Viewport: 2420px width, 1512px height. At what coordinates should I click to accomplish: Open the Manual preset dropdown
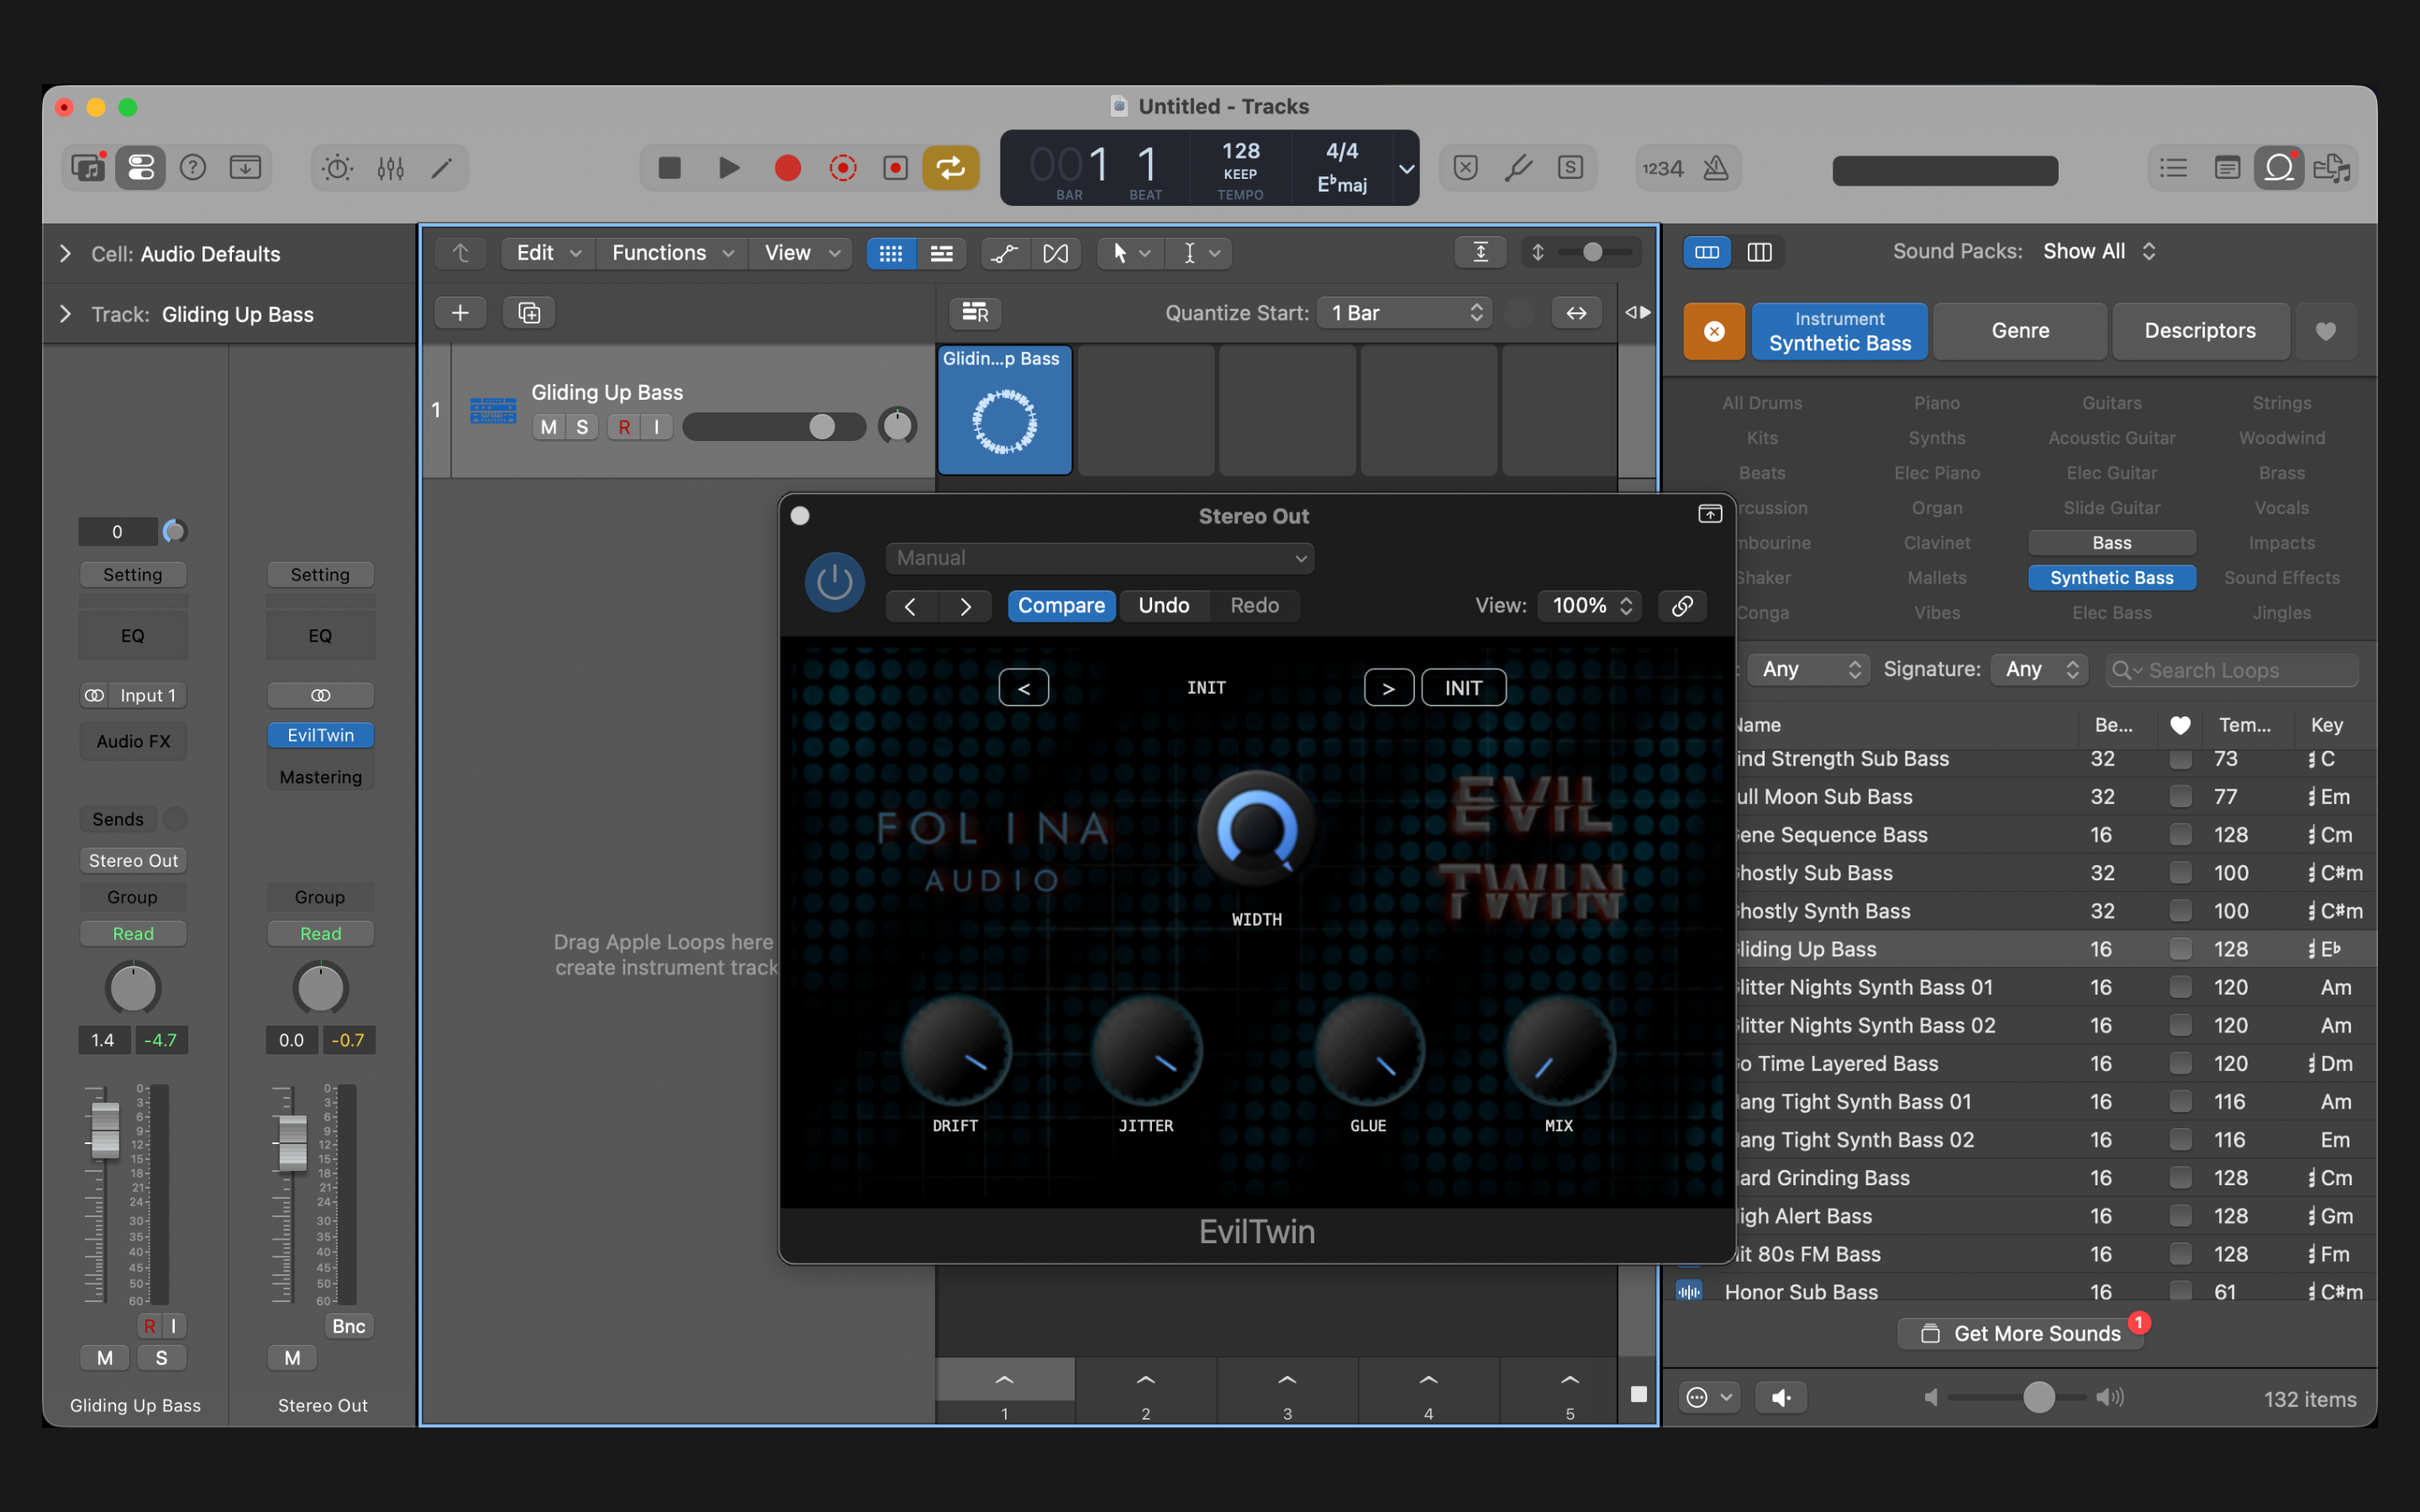click(x=1100, y=558)
